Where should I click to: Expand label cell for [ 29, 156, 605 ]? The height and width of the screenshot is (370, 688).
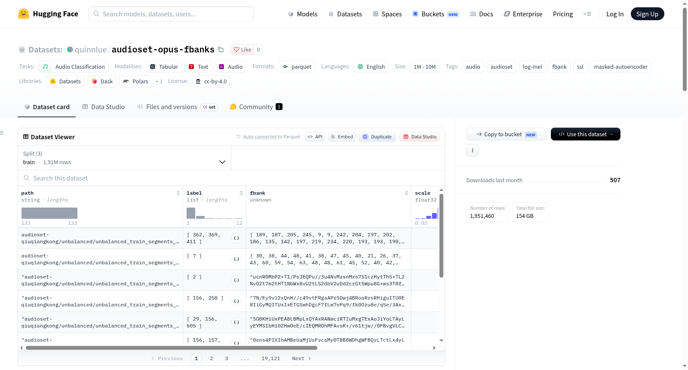[236, 322]
